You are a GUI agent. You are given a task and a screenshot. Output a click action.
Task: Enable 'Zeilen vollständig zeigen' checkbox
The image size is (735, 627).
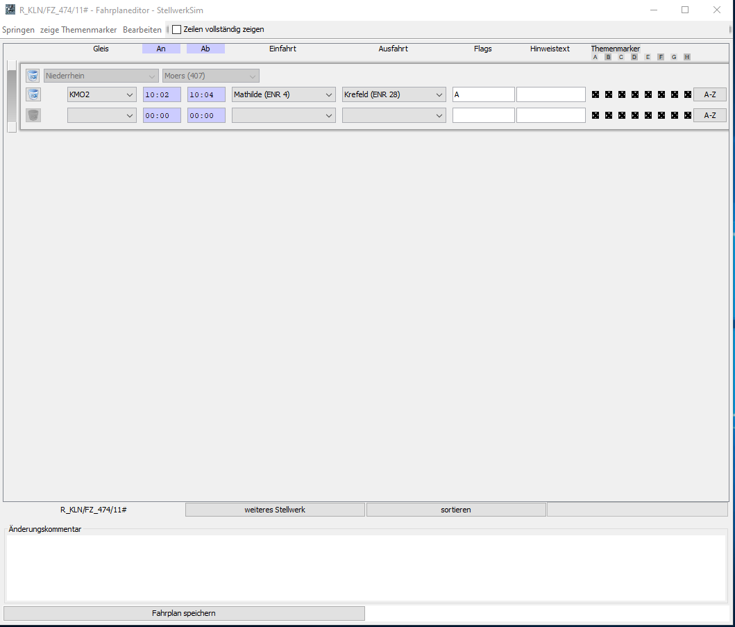click(x=176, y=30)
